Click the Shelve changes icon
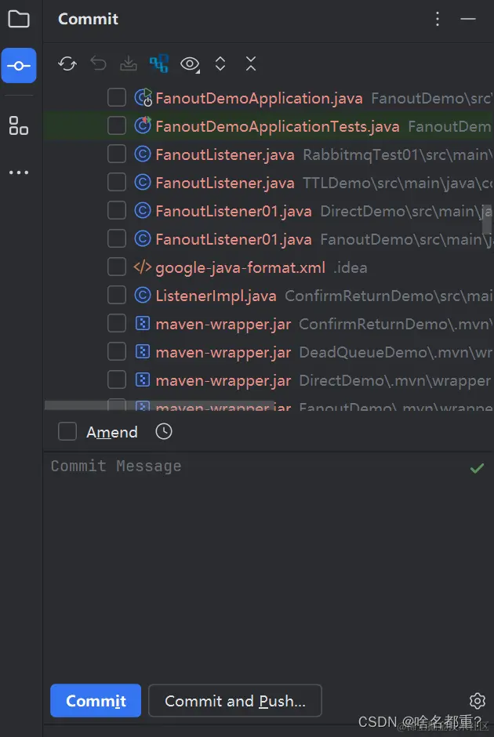The width and height of the screenshot is (494, 737). click(x=129, y=64)
